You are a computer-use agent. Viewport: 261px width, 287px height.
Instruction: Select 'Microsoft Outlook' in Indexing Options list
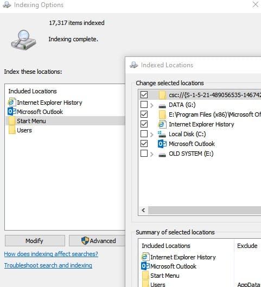(40, 112)
